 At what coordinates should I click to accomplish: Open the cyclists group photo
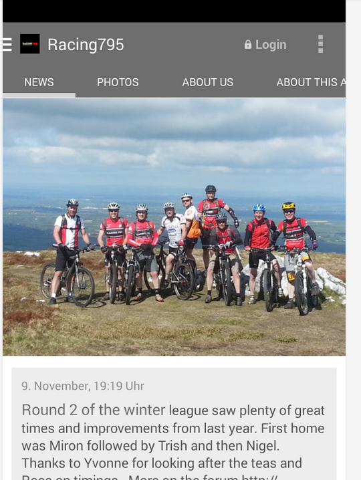coord(174,227)
